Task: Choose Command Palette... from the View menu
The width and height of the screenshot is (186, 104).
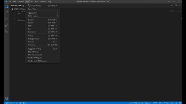Action: (x=42, y=6)
